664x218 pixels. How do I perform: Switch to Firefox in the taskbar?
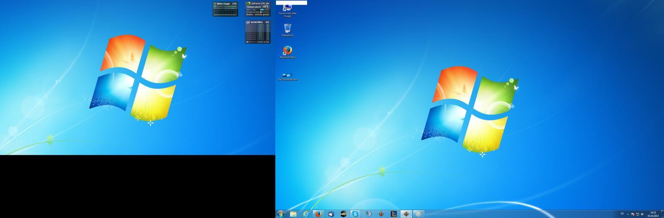[318, 214]
